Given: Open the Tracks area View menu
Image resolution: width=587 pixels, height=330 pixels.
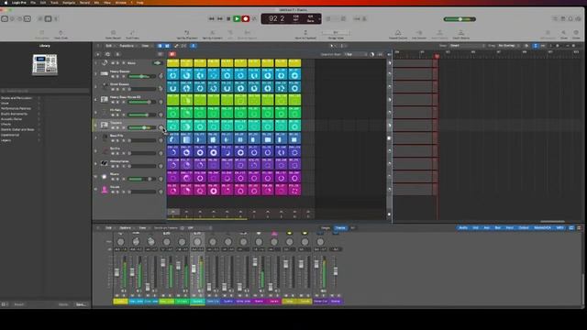Looking at the screenshot, I should (x=145, y=46).
